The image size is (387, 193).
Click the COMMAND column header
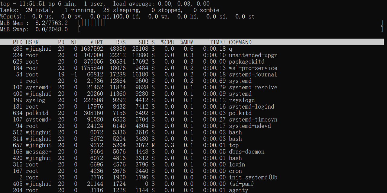point(240,42)
